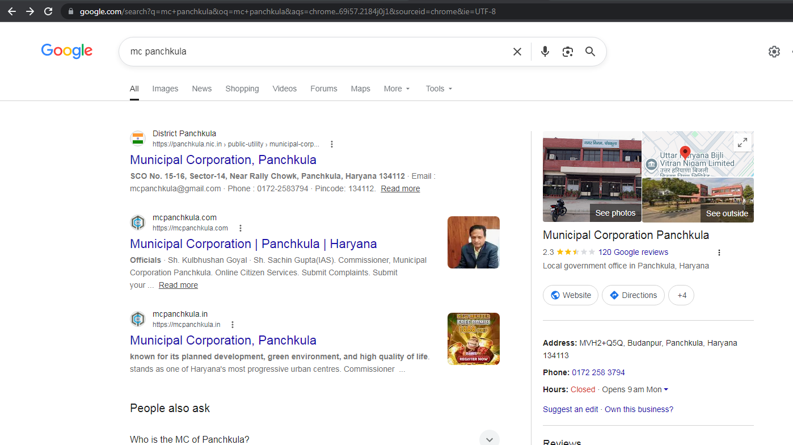Viewport: 793px width, 445px height.
Task: Reload the page with the refresh icon
Action: 48,11
